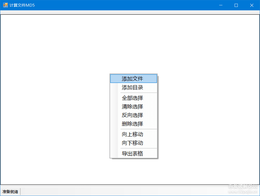
Task: Maximize the 计算文件MD5 window
Action: coord(236,5)
